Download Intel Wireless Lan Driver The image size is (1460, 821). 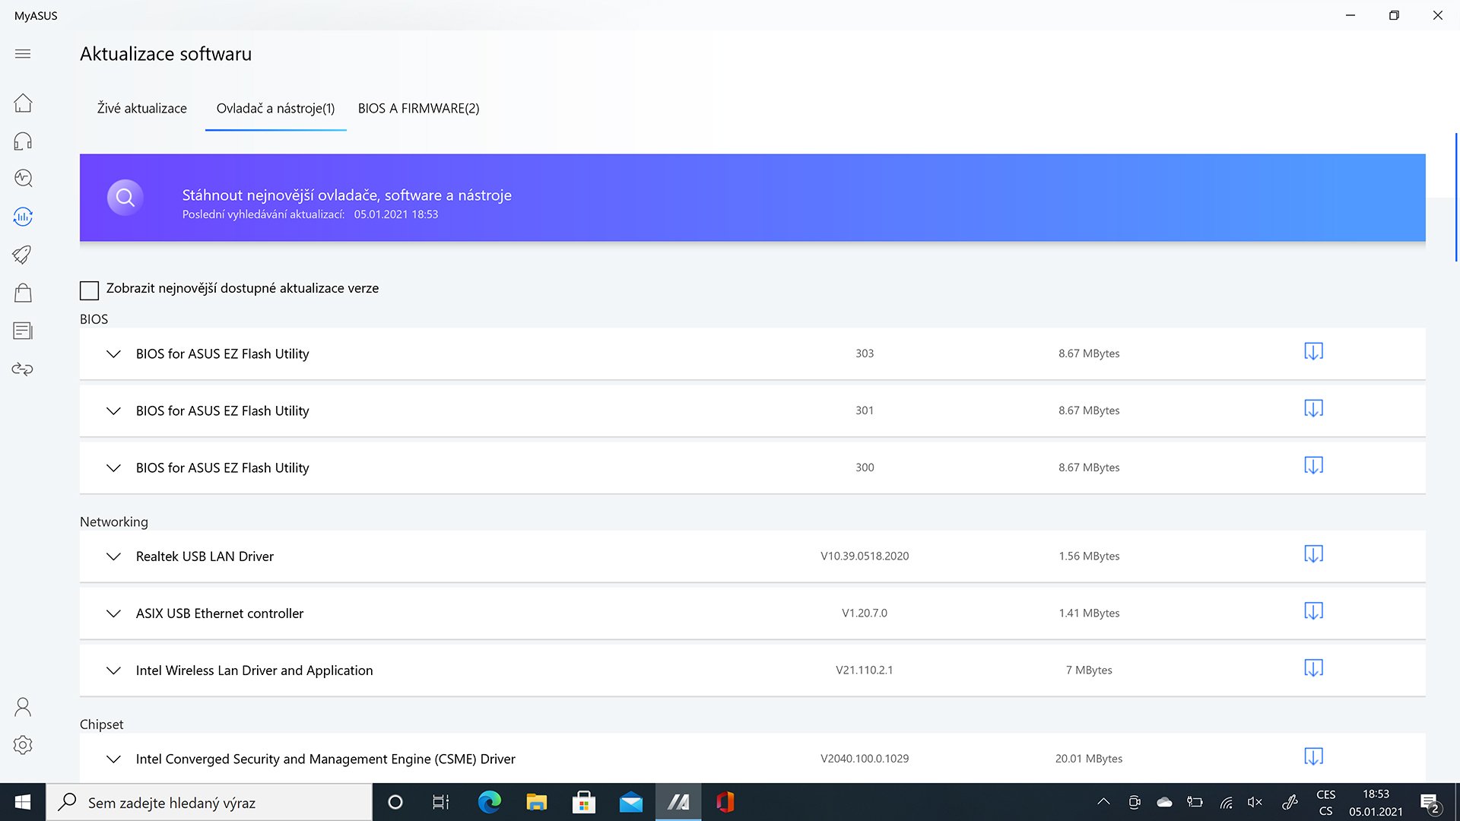[1313, 668]
